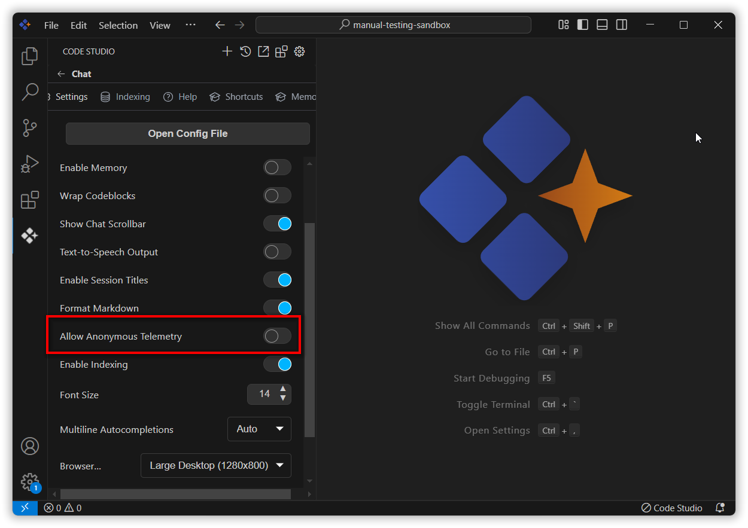Show problems from errors and warnings counter
This screenshot has height=528, width=748.
point(63,508)
